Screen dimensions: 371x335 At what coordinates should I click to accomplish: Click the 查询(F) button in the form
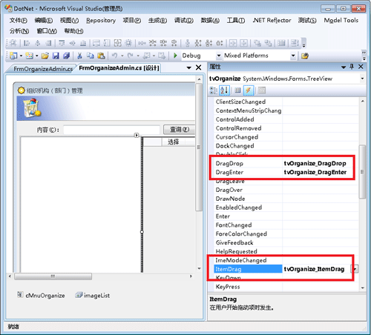[x=180, y=130]
